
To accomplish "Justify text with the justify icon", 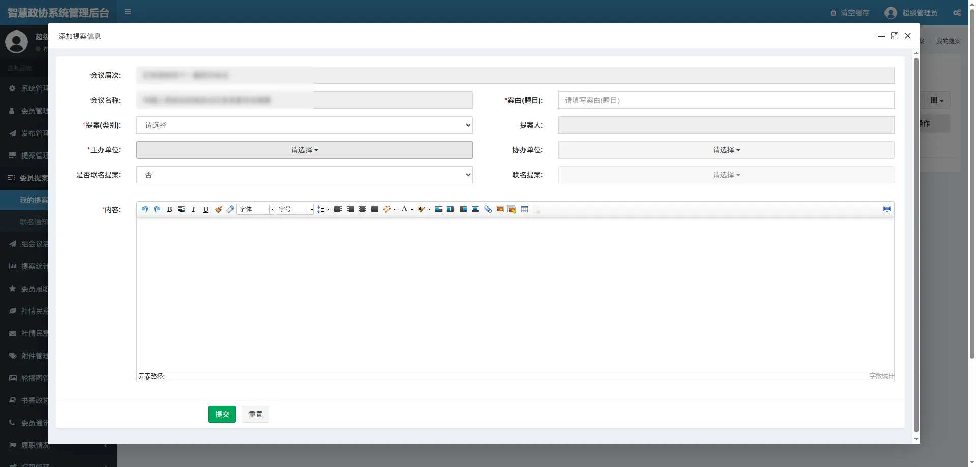I will click(375, 209).
